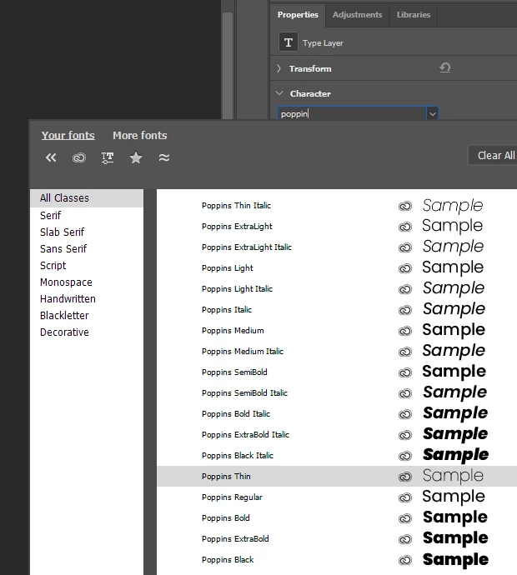This screenshot has height=575, width=517.
Task: Click cloud icon beside Poppins Regular
Action: pyautogui.click(x=405, y=497)
